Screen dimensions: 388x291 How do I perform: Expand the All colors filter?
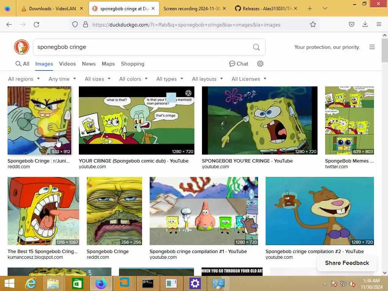click(x=133, y=79)
